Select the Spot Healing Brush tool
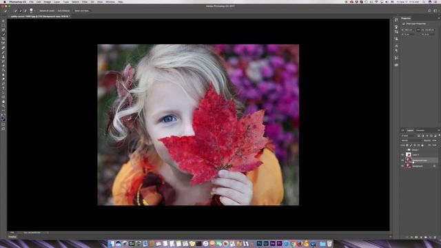 pos(3,48)
